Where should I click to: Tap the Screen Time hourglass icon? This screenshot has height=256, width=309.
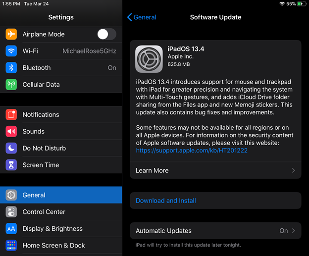coord(11,165)
